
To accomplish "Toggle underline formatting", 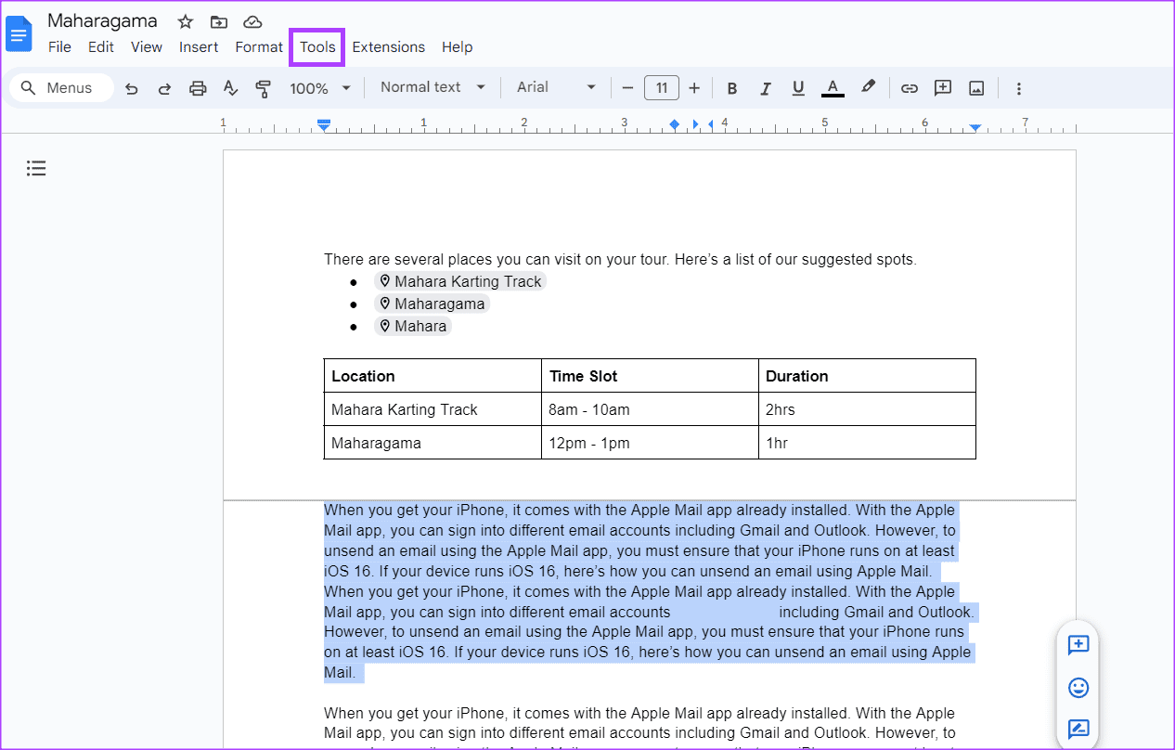I will coord(798,87).
